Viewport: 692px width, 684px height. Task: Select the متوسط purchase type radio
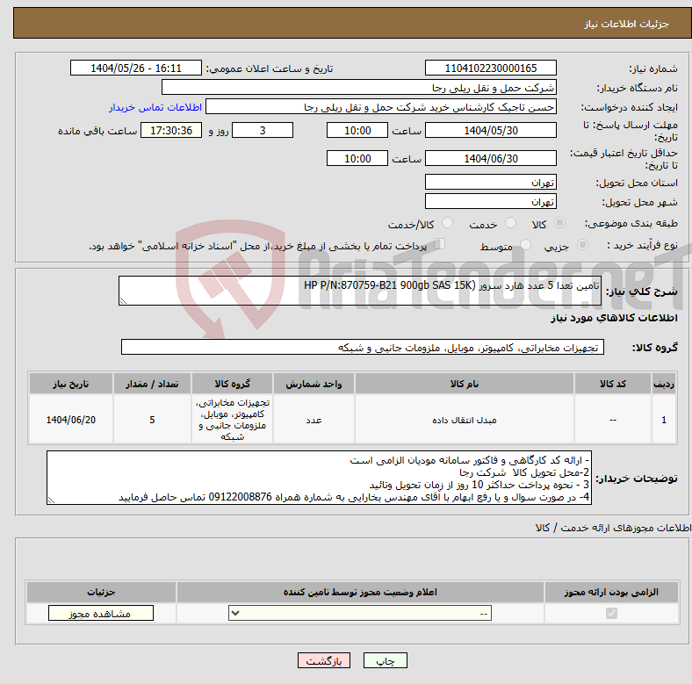tap(526, 245)
